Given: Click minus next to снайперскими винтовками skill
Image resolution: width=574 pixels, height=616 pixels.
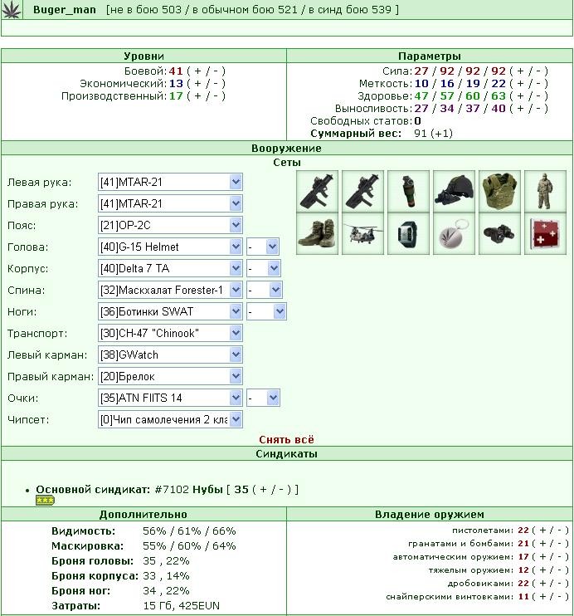Looking at the screenshot, I should point(560,597).
